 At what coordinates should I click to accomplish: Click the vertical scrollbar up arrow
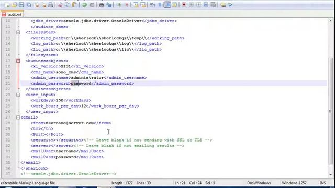(x=330, y=21)
